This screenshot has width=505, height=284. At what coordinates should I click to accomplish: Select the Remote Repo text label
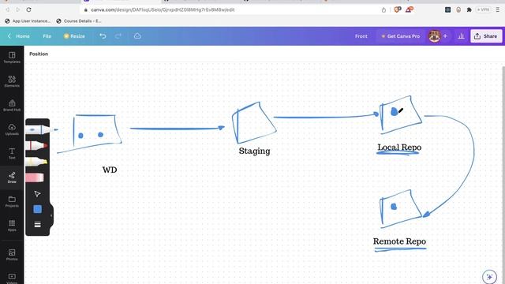coord(399,241)
